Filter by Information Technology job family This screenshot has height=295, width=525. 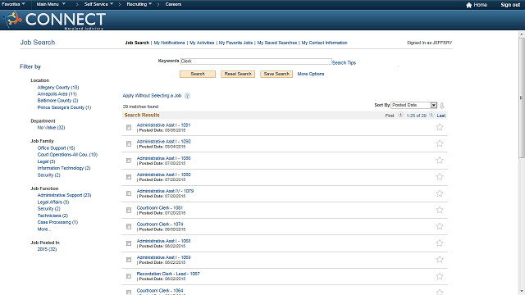[x=64, y=168]
